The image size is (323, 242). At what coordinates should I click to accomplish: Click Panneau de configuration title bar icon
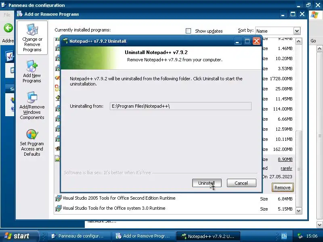tap(4, 4)
